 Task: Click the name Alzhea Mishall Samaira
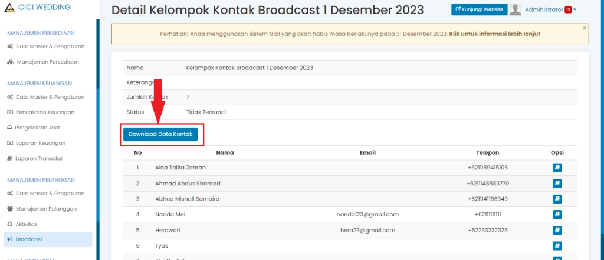tap(187, 199)
